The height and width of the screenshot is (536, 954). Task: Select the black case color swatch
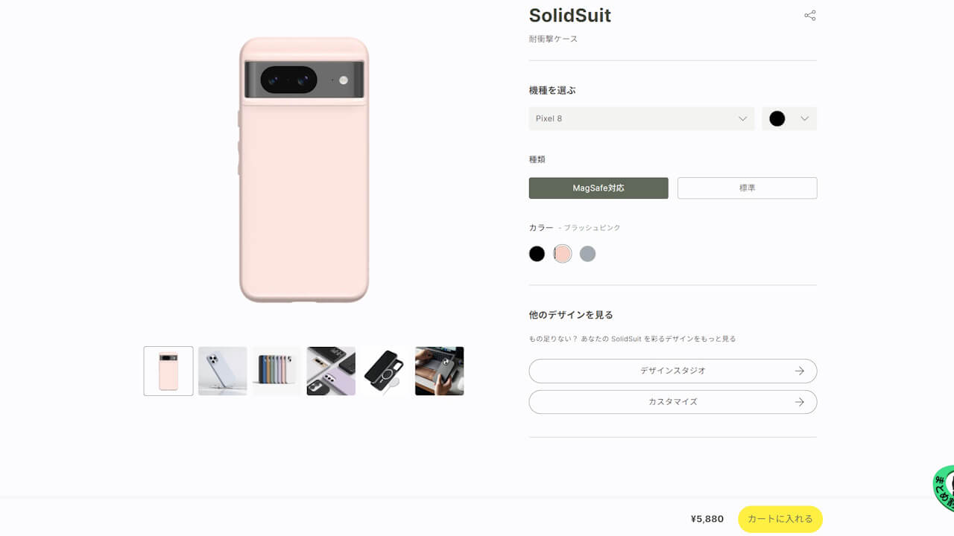tap(537, 253)
